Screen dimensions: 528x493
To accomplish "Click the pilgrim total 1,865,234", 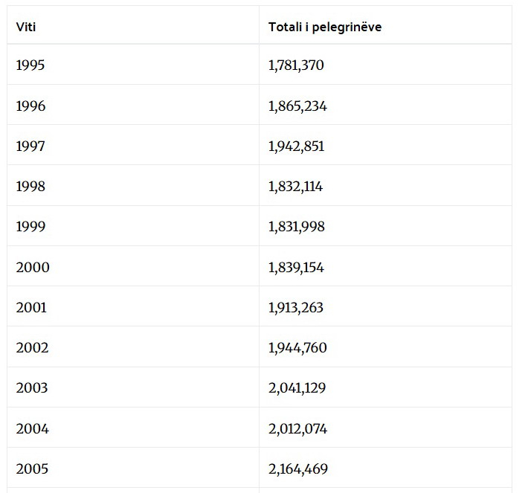I will click(297, 106).
